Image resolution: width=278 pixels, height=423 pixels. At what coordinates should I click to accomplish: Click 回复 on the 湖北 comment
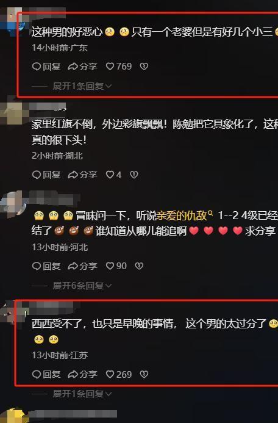(x=46, y=175)
